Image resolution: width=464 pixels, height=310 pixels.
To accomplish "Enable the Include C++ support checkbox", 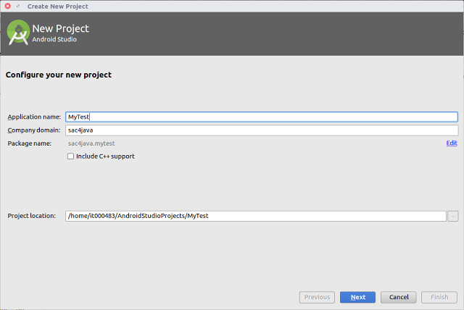I will click(70, 156).
